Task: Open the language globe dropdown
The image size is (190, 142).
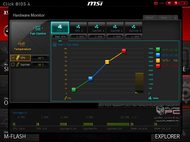Action: (177, 3)
